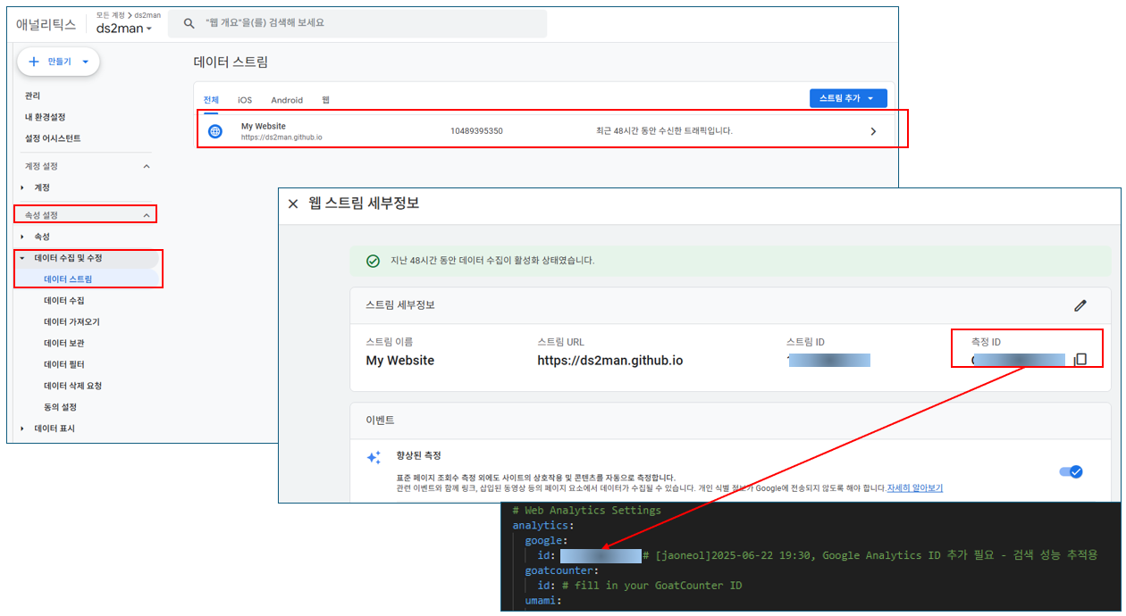Image resolution: width=1126 pixels, height=616 pixels.
Task: Open 내 환경설정 in the sidebar
Action: (x=45, y=117)
